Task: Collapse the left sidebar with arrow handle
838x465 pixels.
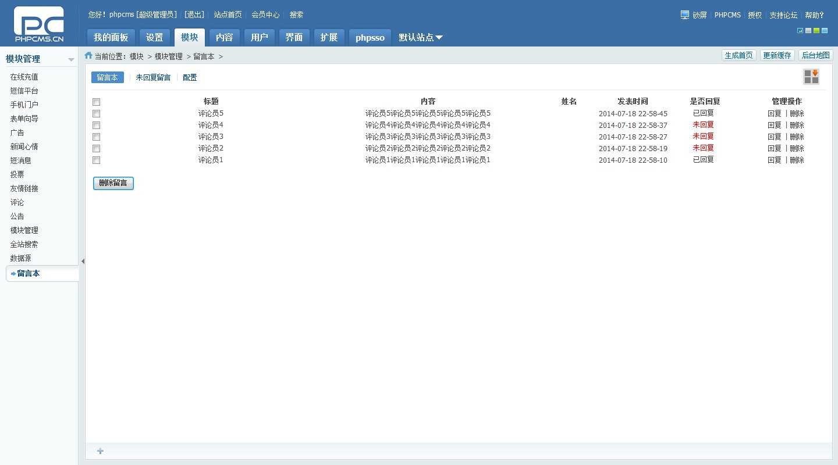Action: click(83, 262)
